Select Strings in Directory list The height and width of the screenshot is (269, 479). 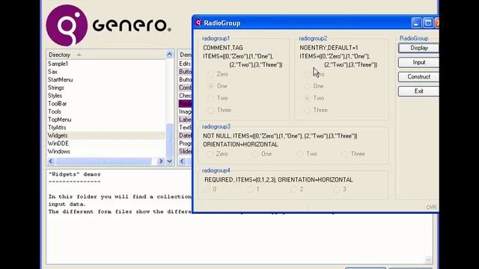click(106, 87)
